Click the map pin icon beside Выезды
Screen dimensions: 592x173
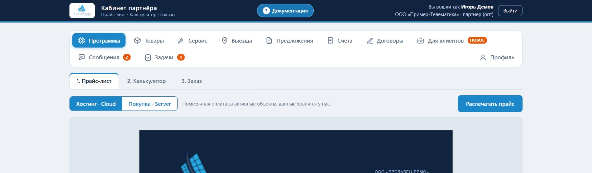coord(225,41)
